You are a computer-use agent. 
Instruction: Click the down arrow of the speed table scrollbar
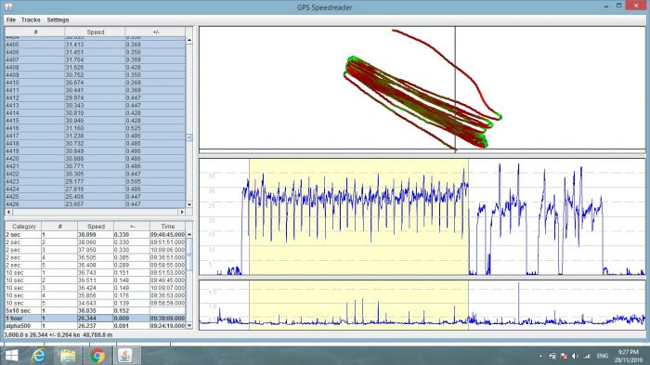189,204
